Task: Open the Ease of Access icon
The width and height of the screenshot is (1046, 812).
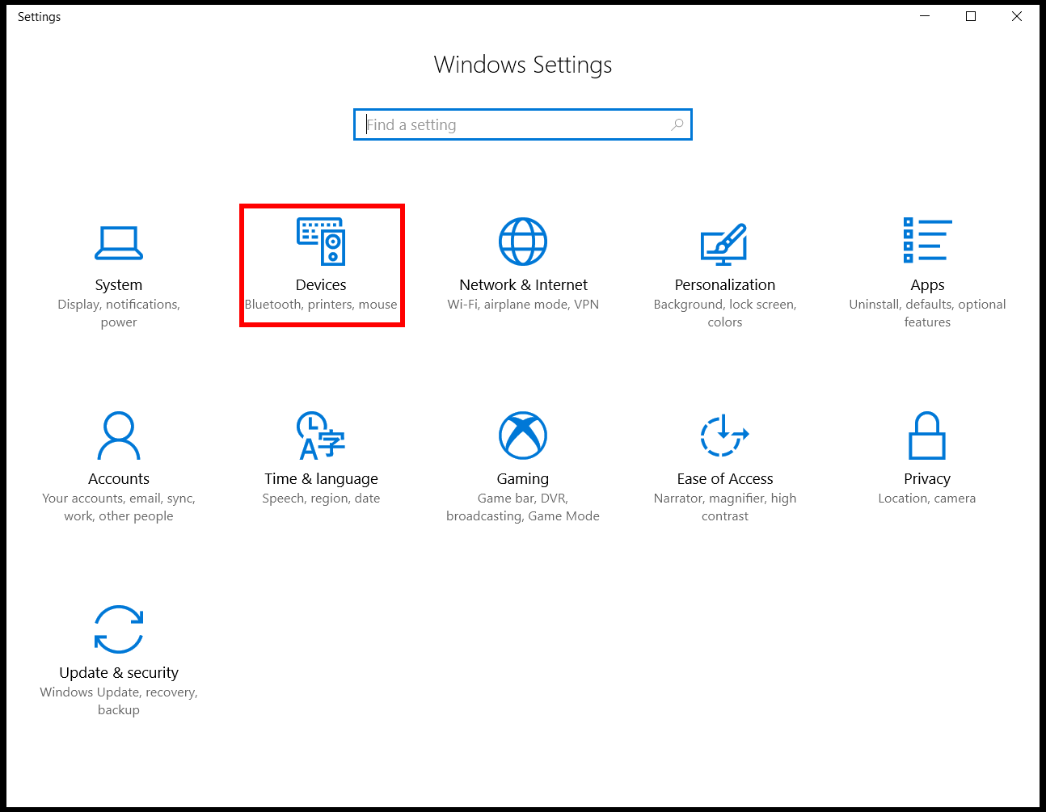Action: tap(724, 435)
